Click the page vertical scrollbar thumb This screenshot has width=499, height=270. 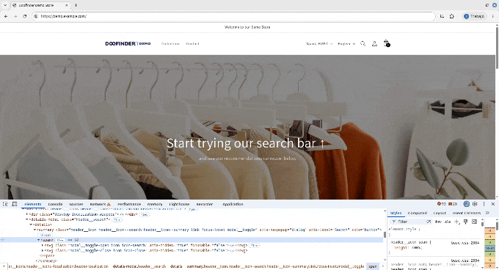coord(497,48)
